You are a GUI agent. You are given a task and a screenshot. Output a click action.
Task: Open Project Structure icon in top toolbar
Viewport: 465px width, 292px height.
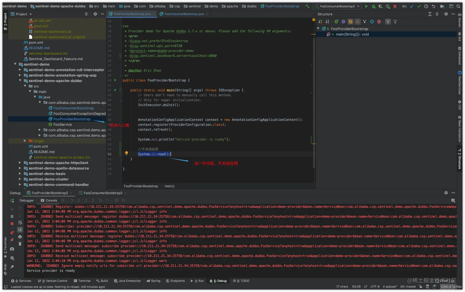pos(442,6)
